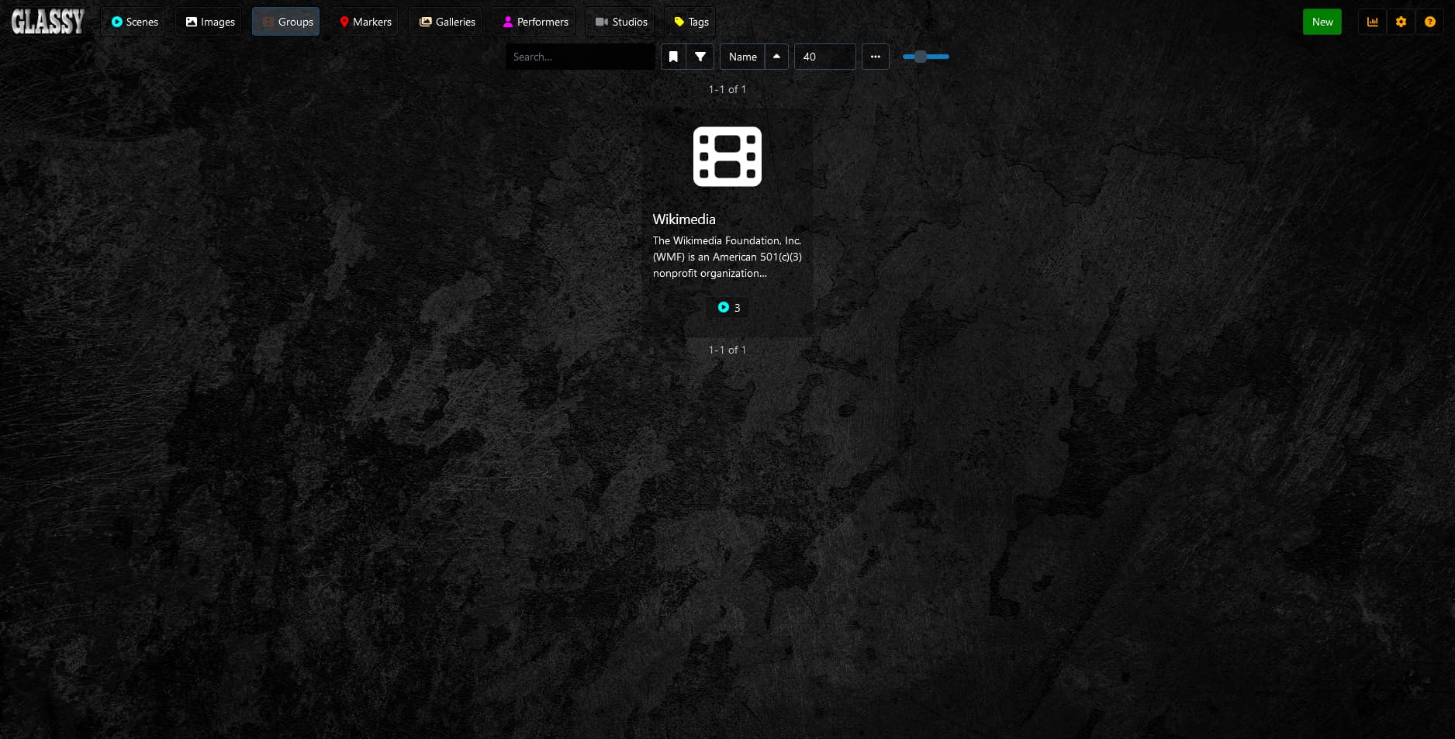Open help via the question mark icon

click(1429, 22)
